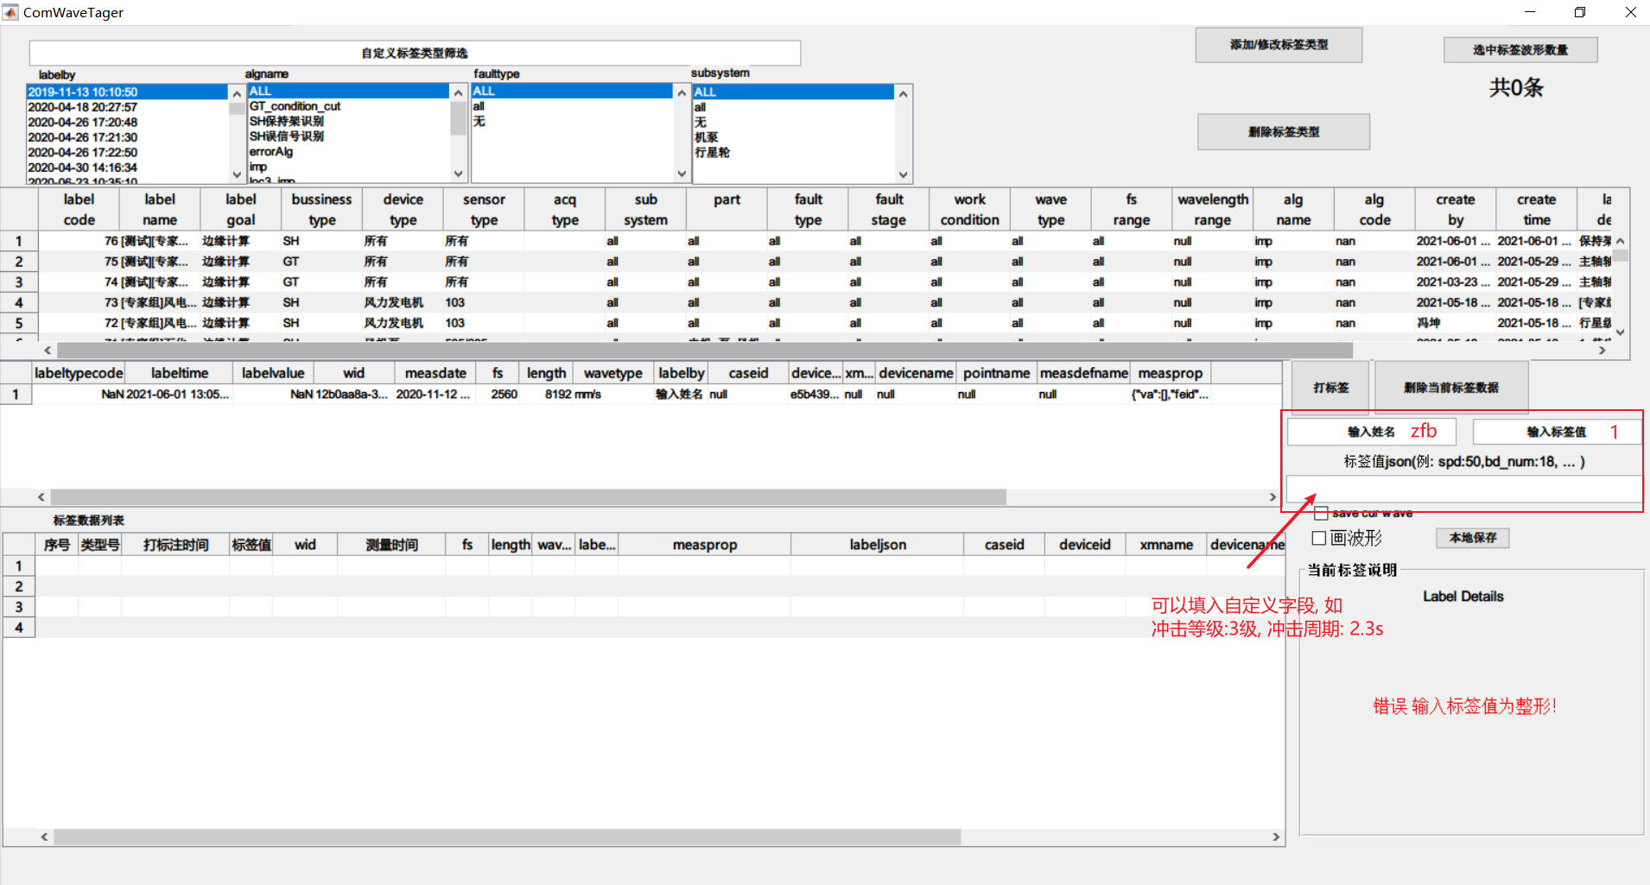
Task: Select 机泵 in subsystem list
Action: pos(793,137)
